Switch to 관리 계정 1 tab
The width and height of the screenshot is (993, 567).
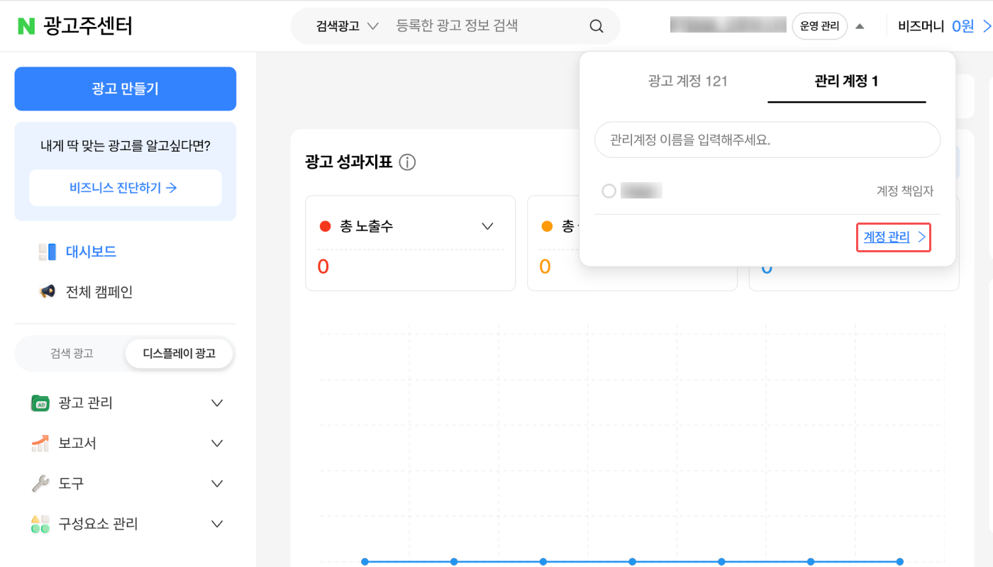tap(847, 81)
